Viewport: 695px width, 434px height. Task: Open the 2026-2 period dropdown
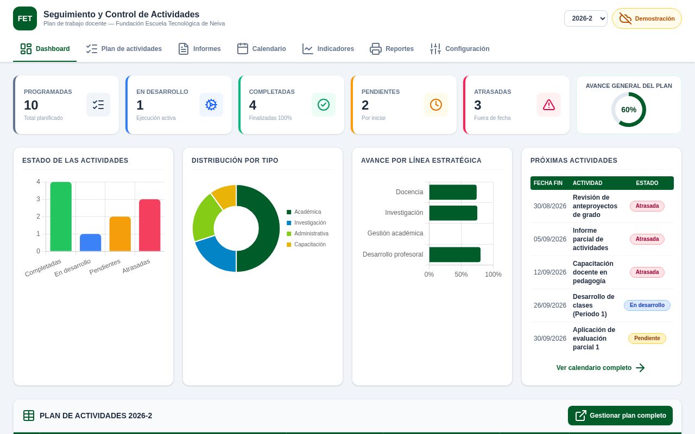586,18
